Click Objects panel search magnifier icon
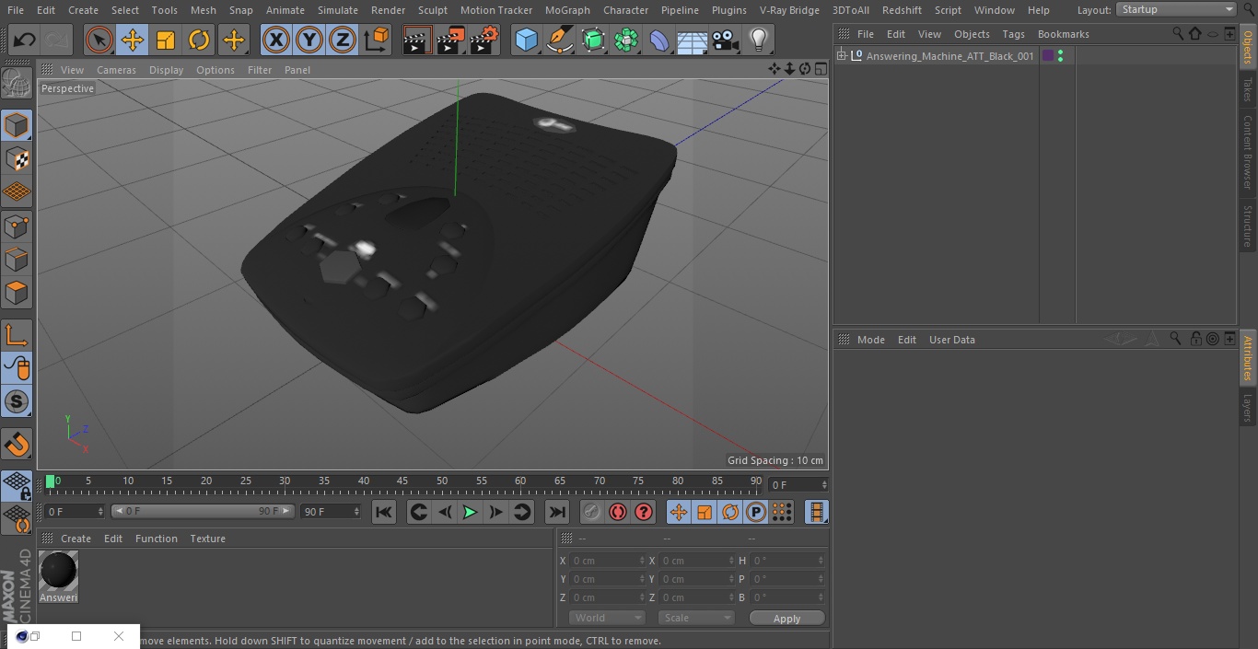 tap(1178, 33)
